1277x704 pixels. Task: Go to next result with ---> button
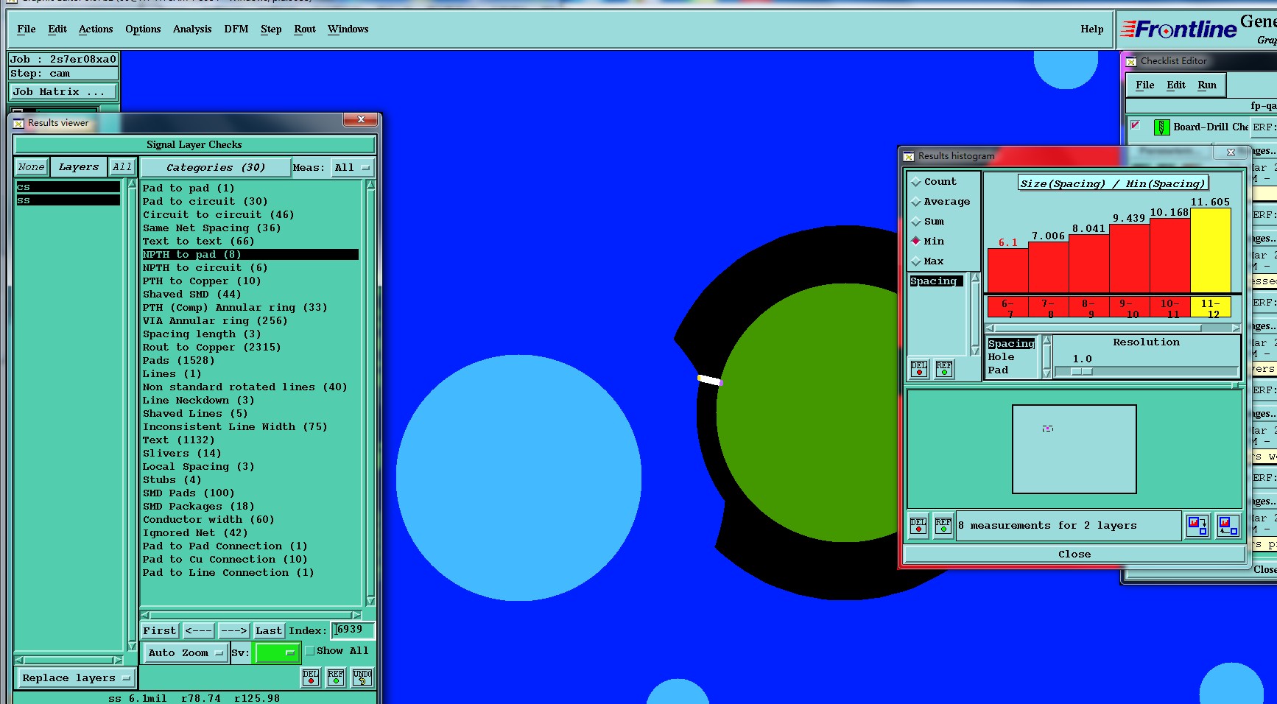coord(233,631)
